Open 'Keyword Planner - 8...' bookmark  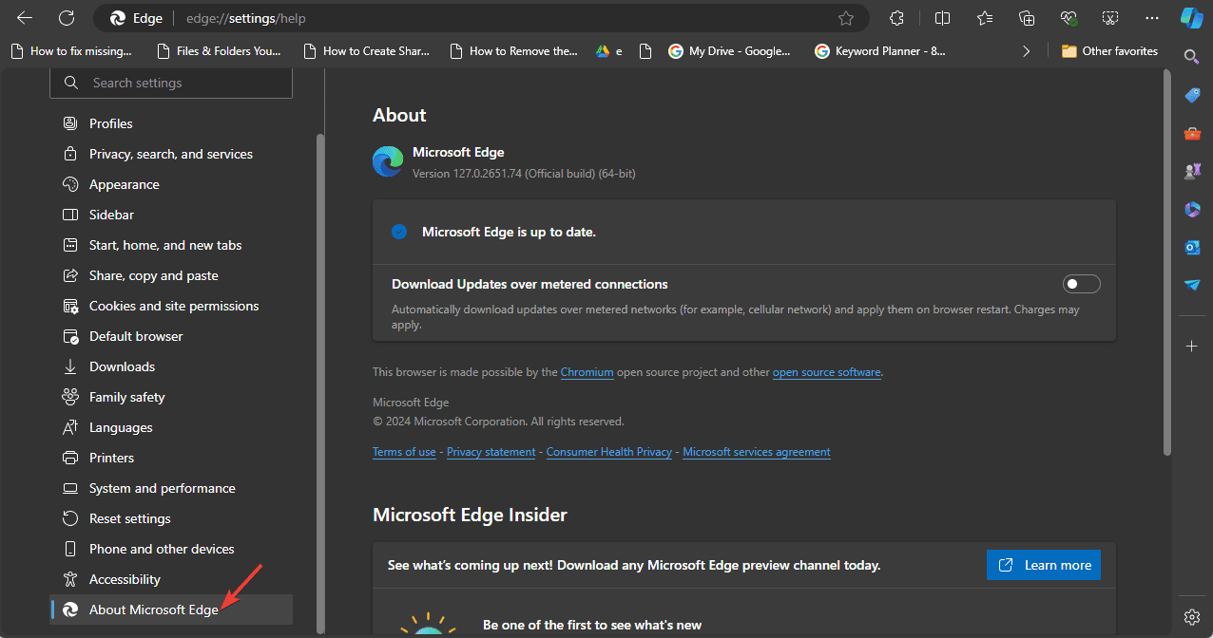(x=880, y=51)
